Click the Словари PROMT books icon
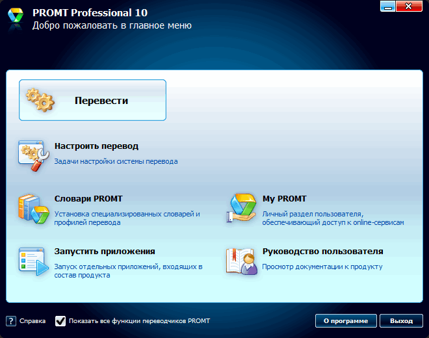429x338 pixels. pyautogui.click(x=34, y=209)
